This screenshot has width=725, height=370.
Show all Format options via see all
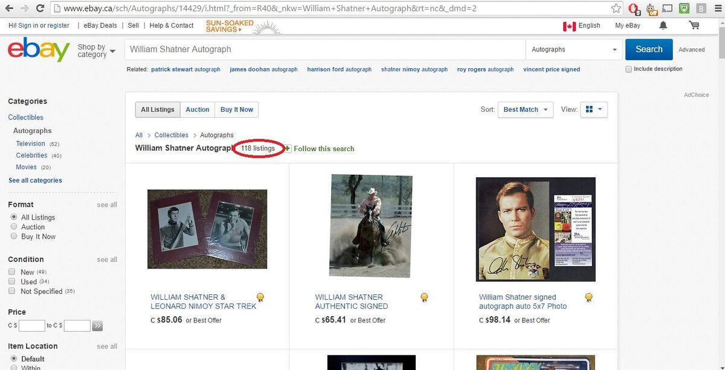107,205
